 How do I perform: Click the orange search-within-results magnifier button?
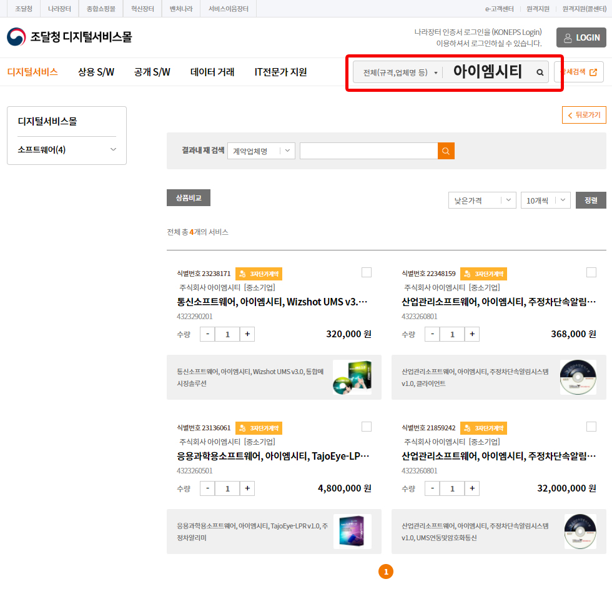click(446, 151)
